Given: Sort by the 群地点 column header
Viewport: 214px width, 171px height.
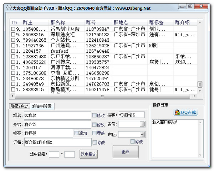Looking at the screenshot, I should click(x=130, y=22).
